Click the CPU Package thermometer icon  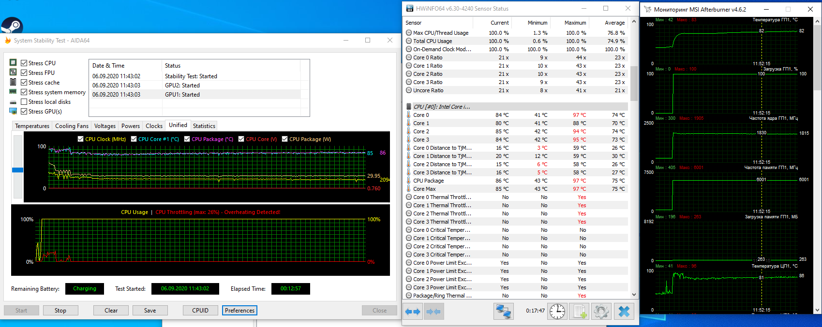409,181
